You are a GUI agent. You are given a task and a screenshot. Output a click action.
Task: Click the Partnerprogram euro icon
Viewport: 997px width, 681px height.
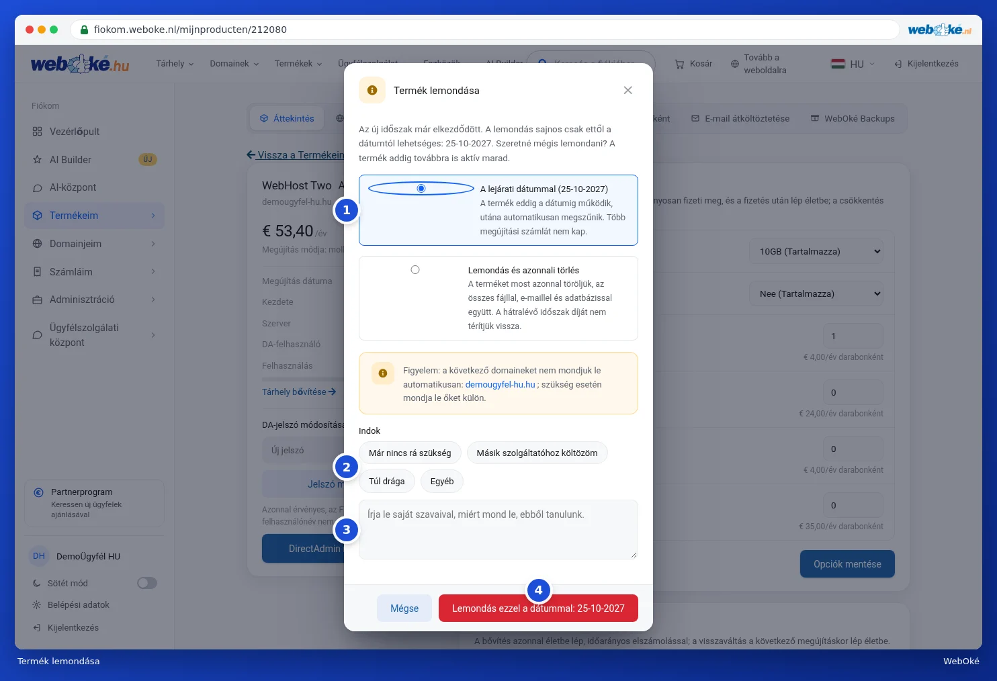39,492
